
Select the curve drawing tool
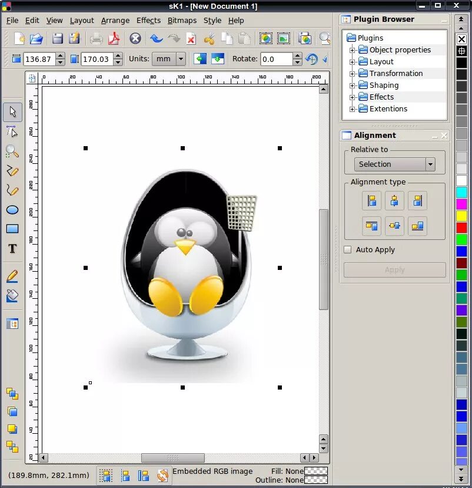tap(12, 190)
